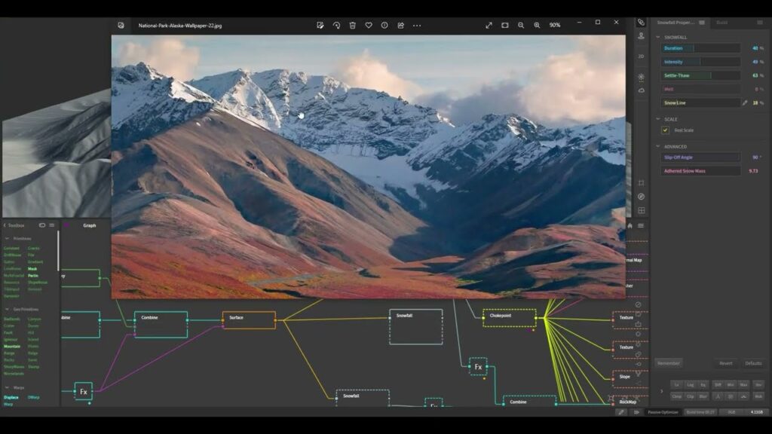772x434 pixels.
Task: Zoom in on the photo
Action: point(537,25)
